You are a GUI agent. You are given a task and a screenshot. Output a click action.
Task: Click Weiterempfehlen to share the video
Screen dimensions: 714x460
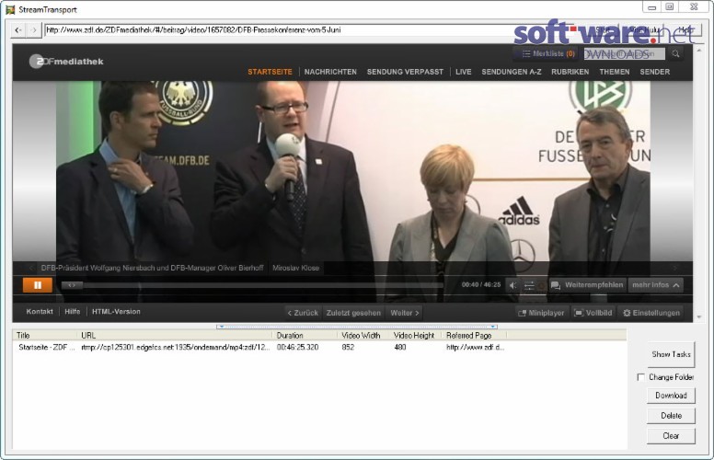coord(587,285)
